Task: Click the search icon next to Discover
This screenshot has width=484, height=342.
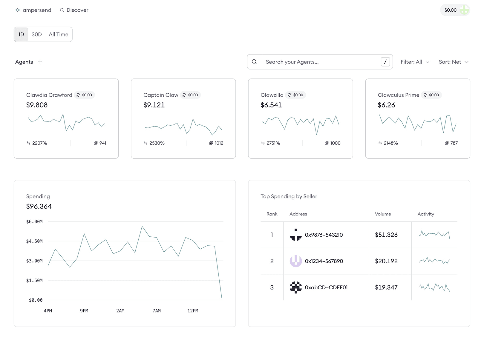Action: click(62, 10)
